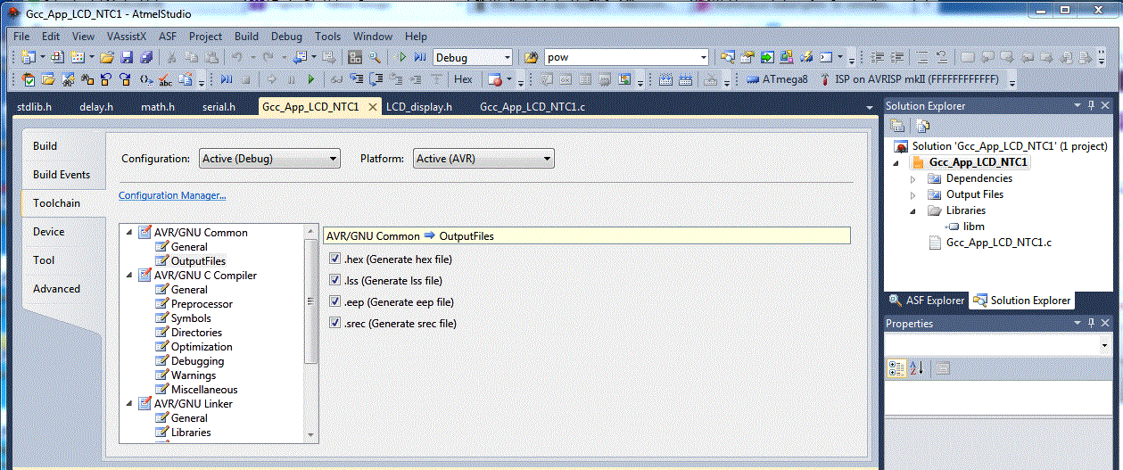Collapse the AVR/GNU Linker tree node
Viewport: 1123px width, 470px height.
point(129,404)
